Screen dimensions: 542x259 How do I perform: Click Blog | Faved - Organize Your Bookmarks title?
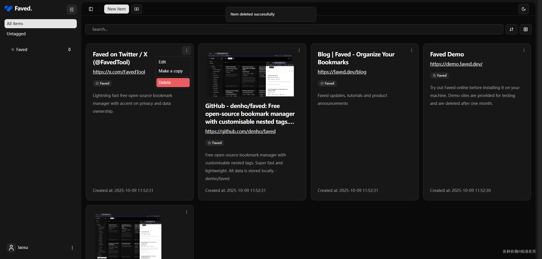(356, 58)
